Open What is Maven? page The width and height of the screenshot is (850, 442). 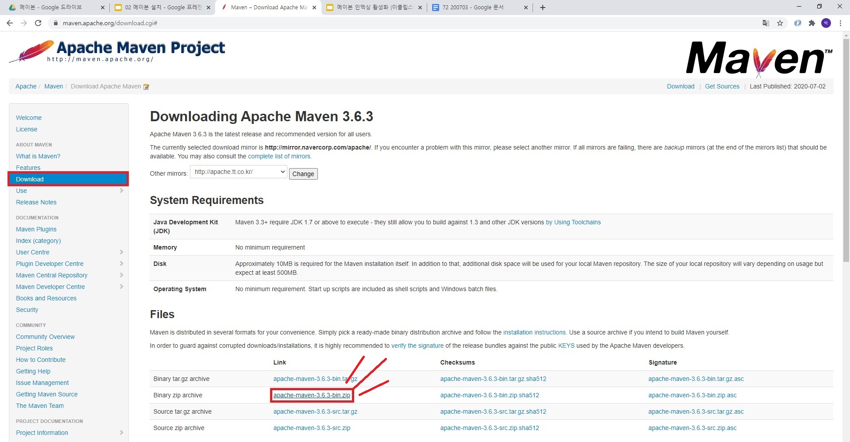(38, 156)
